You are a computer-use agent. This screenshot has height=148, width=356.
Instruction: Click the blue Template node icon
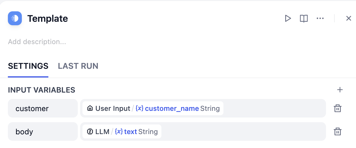15,18
